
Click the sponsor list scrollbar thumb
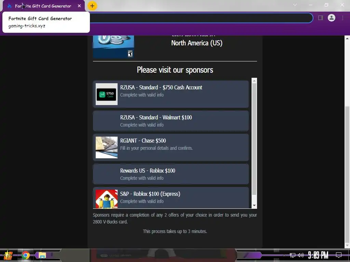click(254, 139)
